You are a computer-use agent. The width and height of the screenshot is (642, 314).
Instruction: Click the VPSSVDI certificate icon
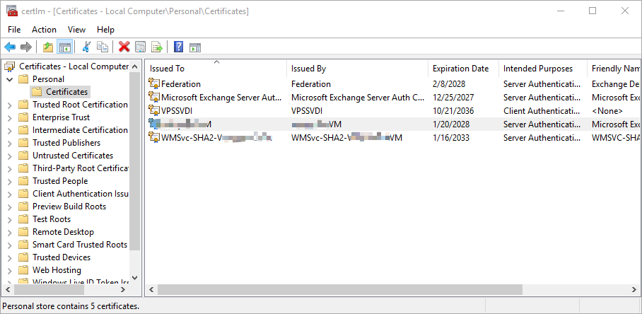click(154, 110)
